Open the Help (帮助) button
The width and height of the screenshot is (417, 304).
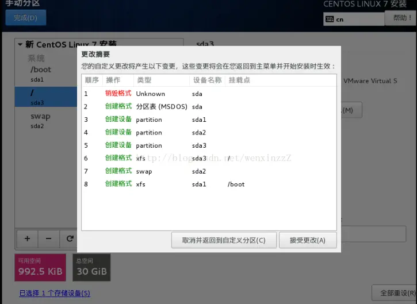tap(401, 18)
